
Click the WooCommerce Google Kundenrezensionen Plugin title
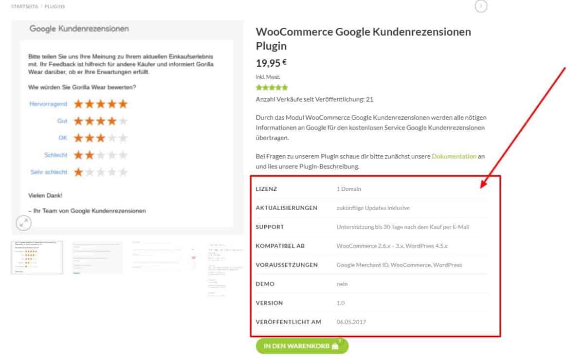pos(363,39)
